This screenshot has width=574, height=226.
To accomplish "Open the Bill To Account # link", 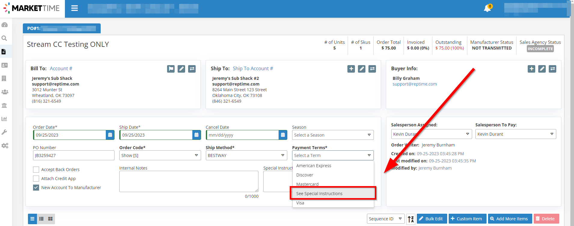I will tap(61, 68).
